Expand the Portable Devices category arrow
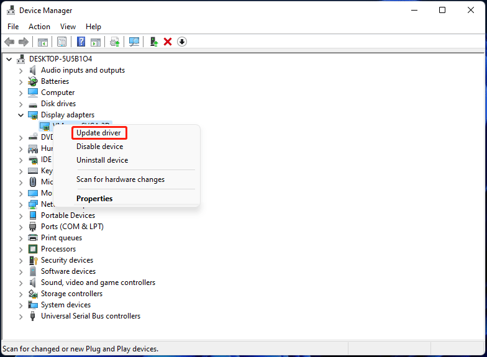Viewport: 487px width, 357px height. point(21,216)
